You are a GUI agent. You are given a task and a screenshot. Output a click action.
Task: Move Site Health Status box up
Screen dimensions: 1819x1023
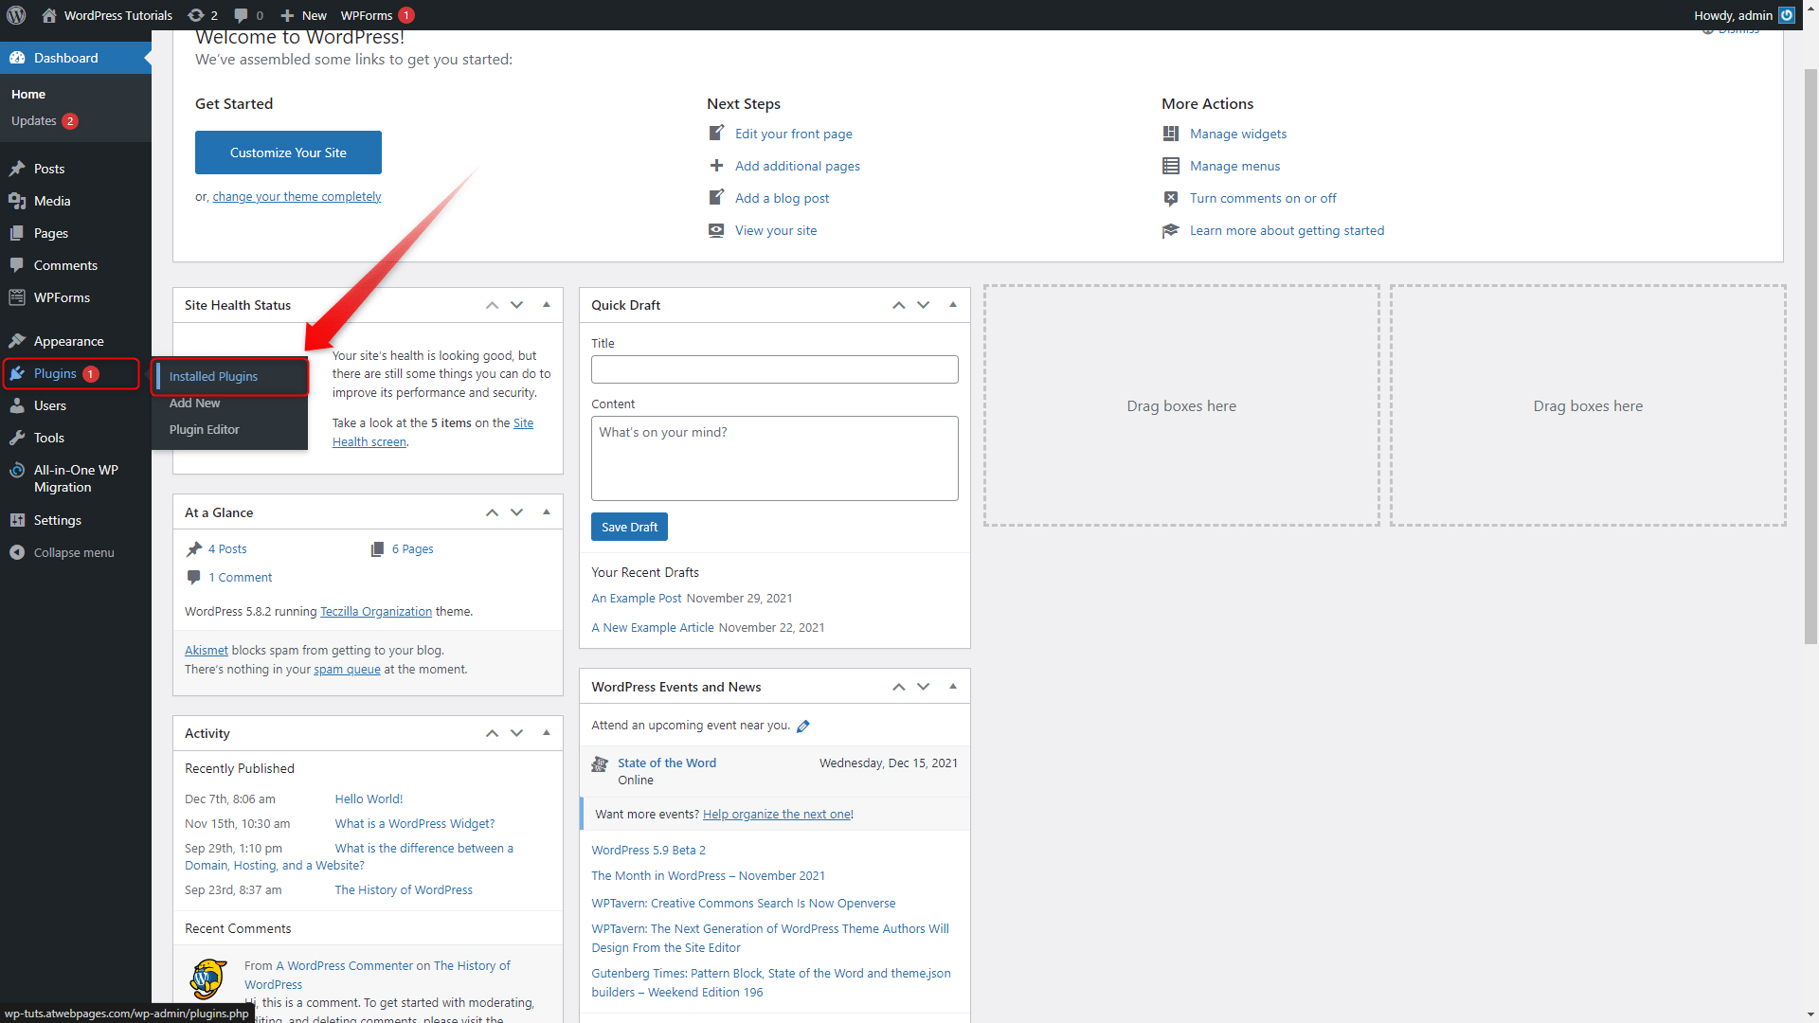tap(492, 305)
